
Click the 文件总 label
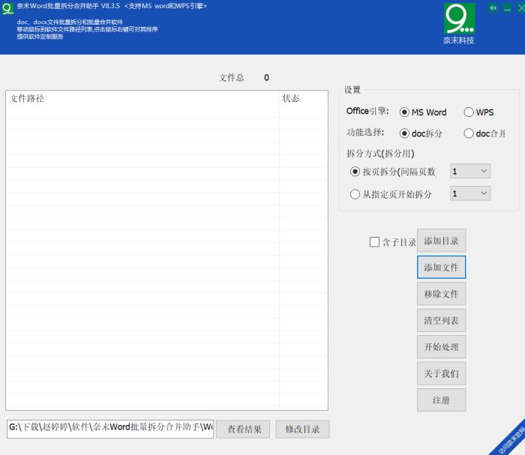tap(232, 78)
